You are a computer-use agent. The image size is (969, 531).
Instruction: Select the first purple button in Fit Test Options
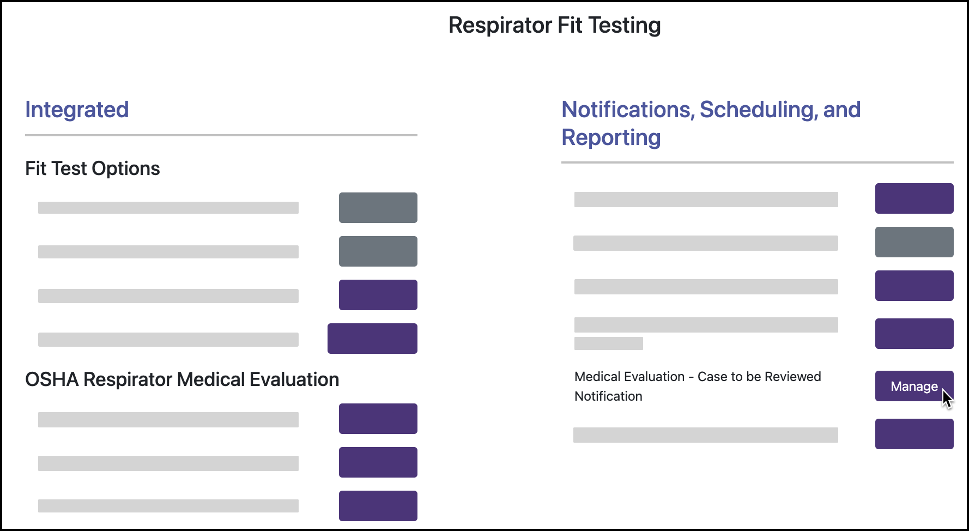pos(378,294)
